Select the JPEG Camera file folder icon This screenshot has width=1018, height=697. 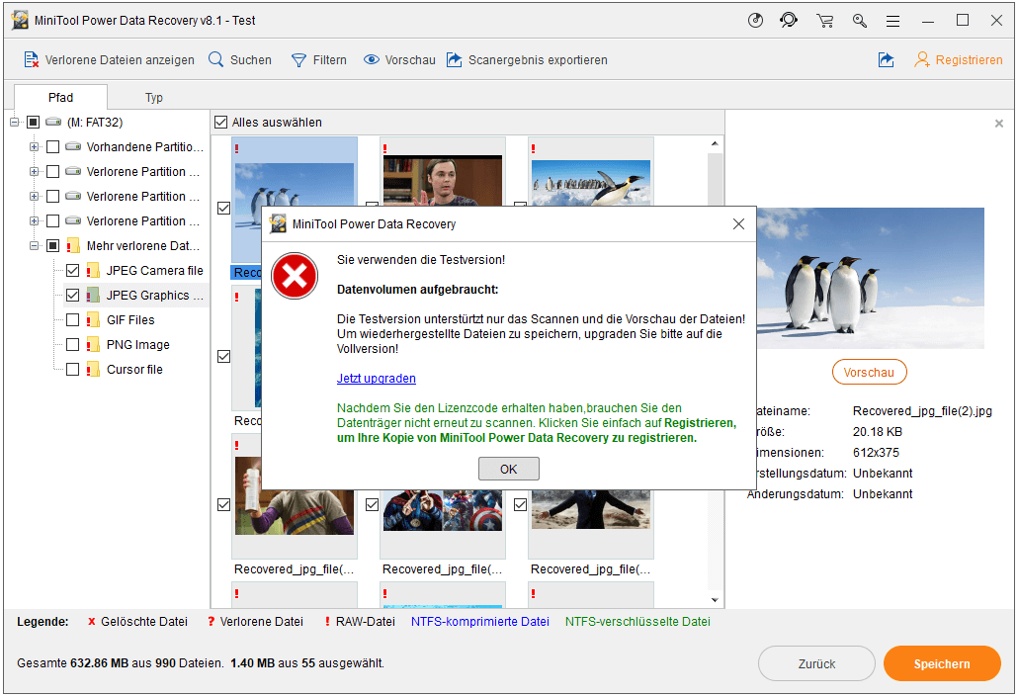coord(93,270)
